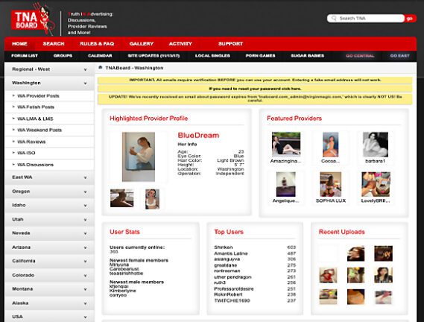Open SITE UPDATES link
Image resolution: width=424 pixels, height=322 pixels.
(x=154, y=56)
